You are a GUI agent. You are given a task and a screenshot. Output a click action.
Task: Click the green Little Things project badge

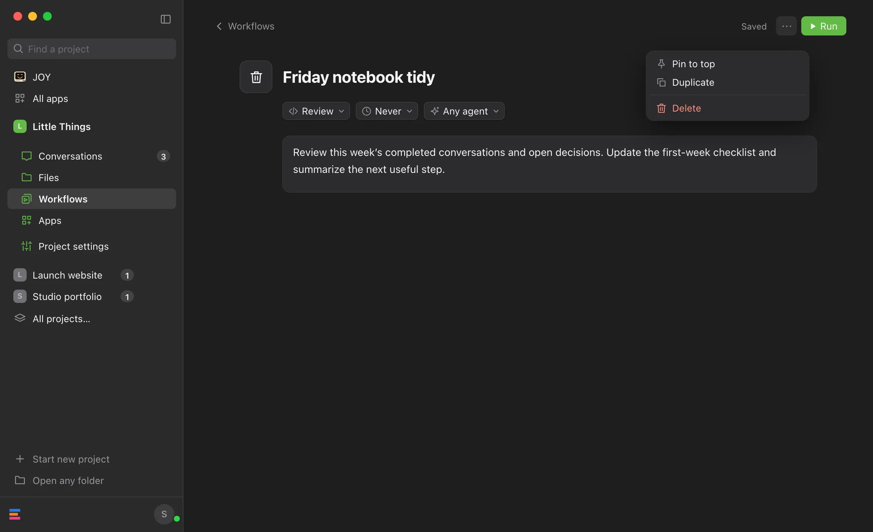tap(20, 126)
